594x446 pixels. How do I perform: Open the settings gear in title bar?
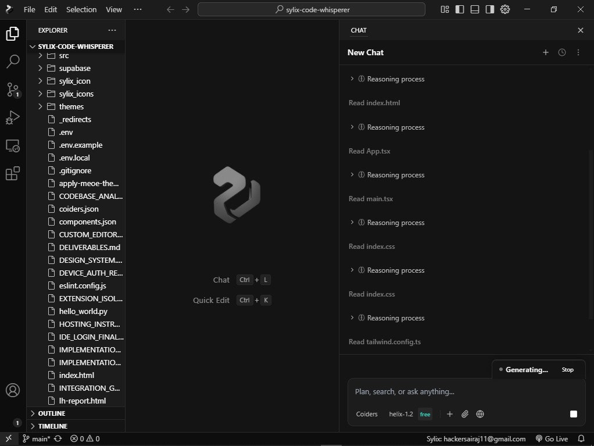(505, 9)
